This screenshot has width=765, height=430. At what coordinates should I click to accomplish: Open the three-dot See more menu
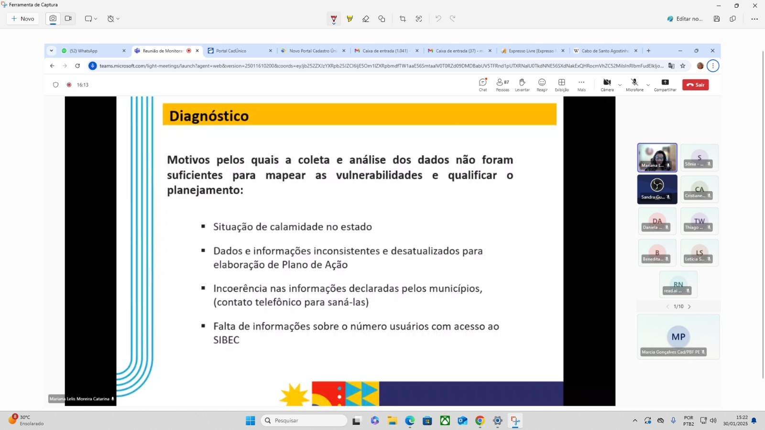(x=754, y=19)
